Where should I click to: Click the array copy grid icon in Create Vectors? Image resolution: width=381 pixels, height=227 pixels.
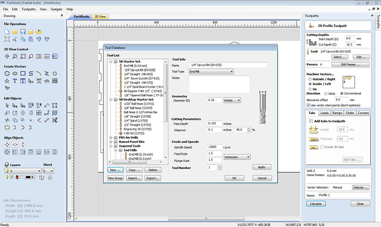click(55, 81)
